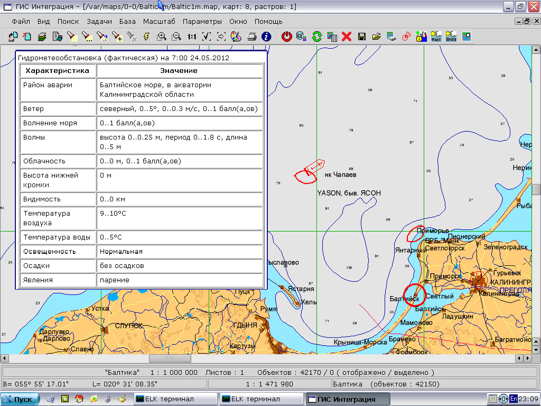Zoom out with the magnifier minus icon
The image size is (541, 406).
point(176,36)
